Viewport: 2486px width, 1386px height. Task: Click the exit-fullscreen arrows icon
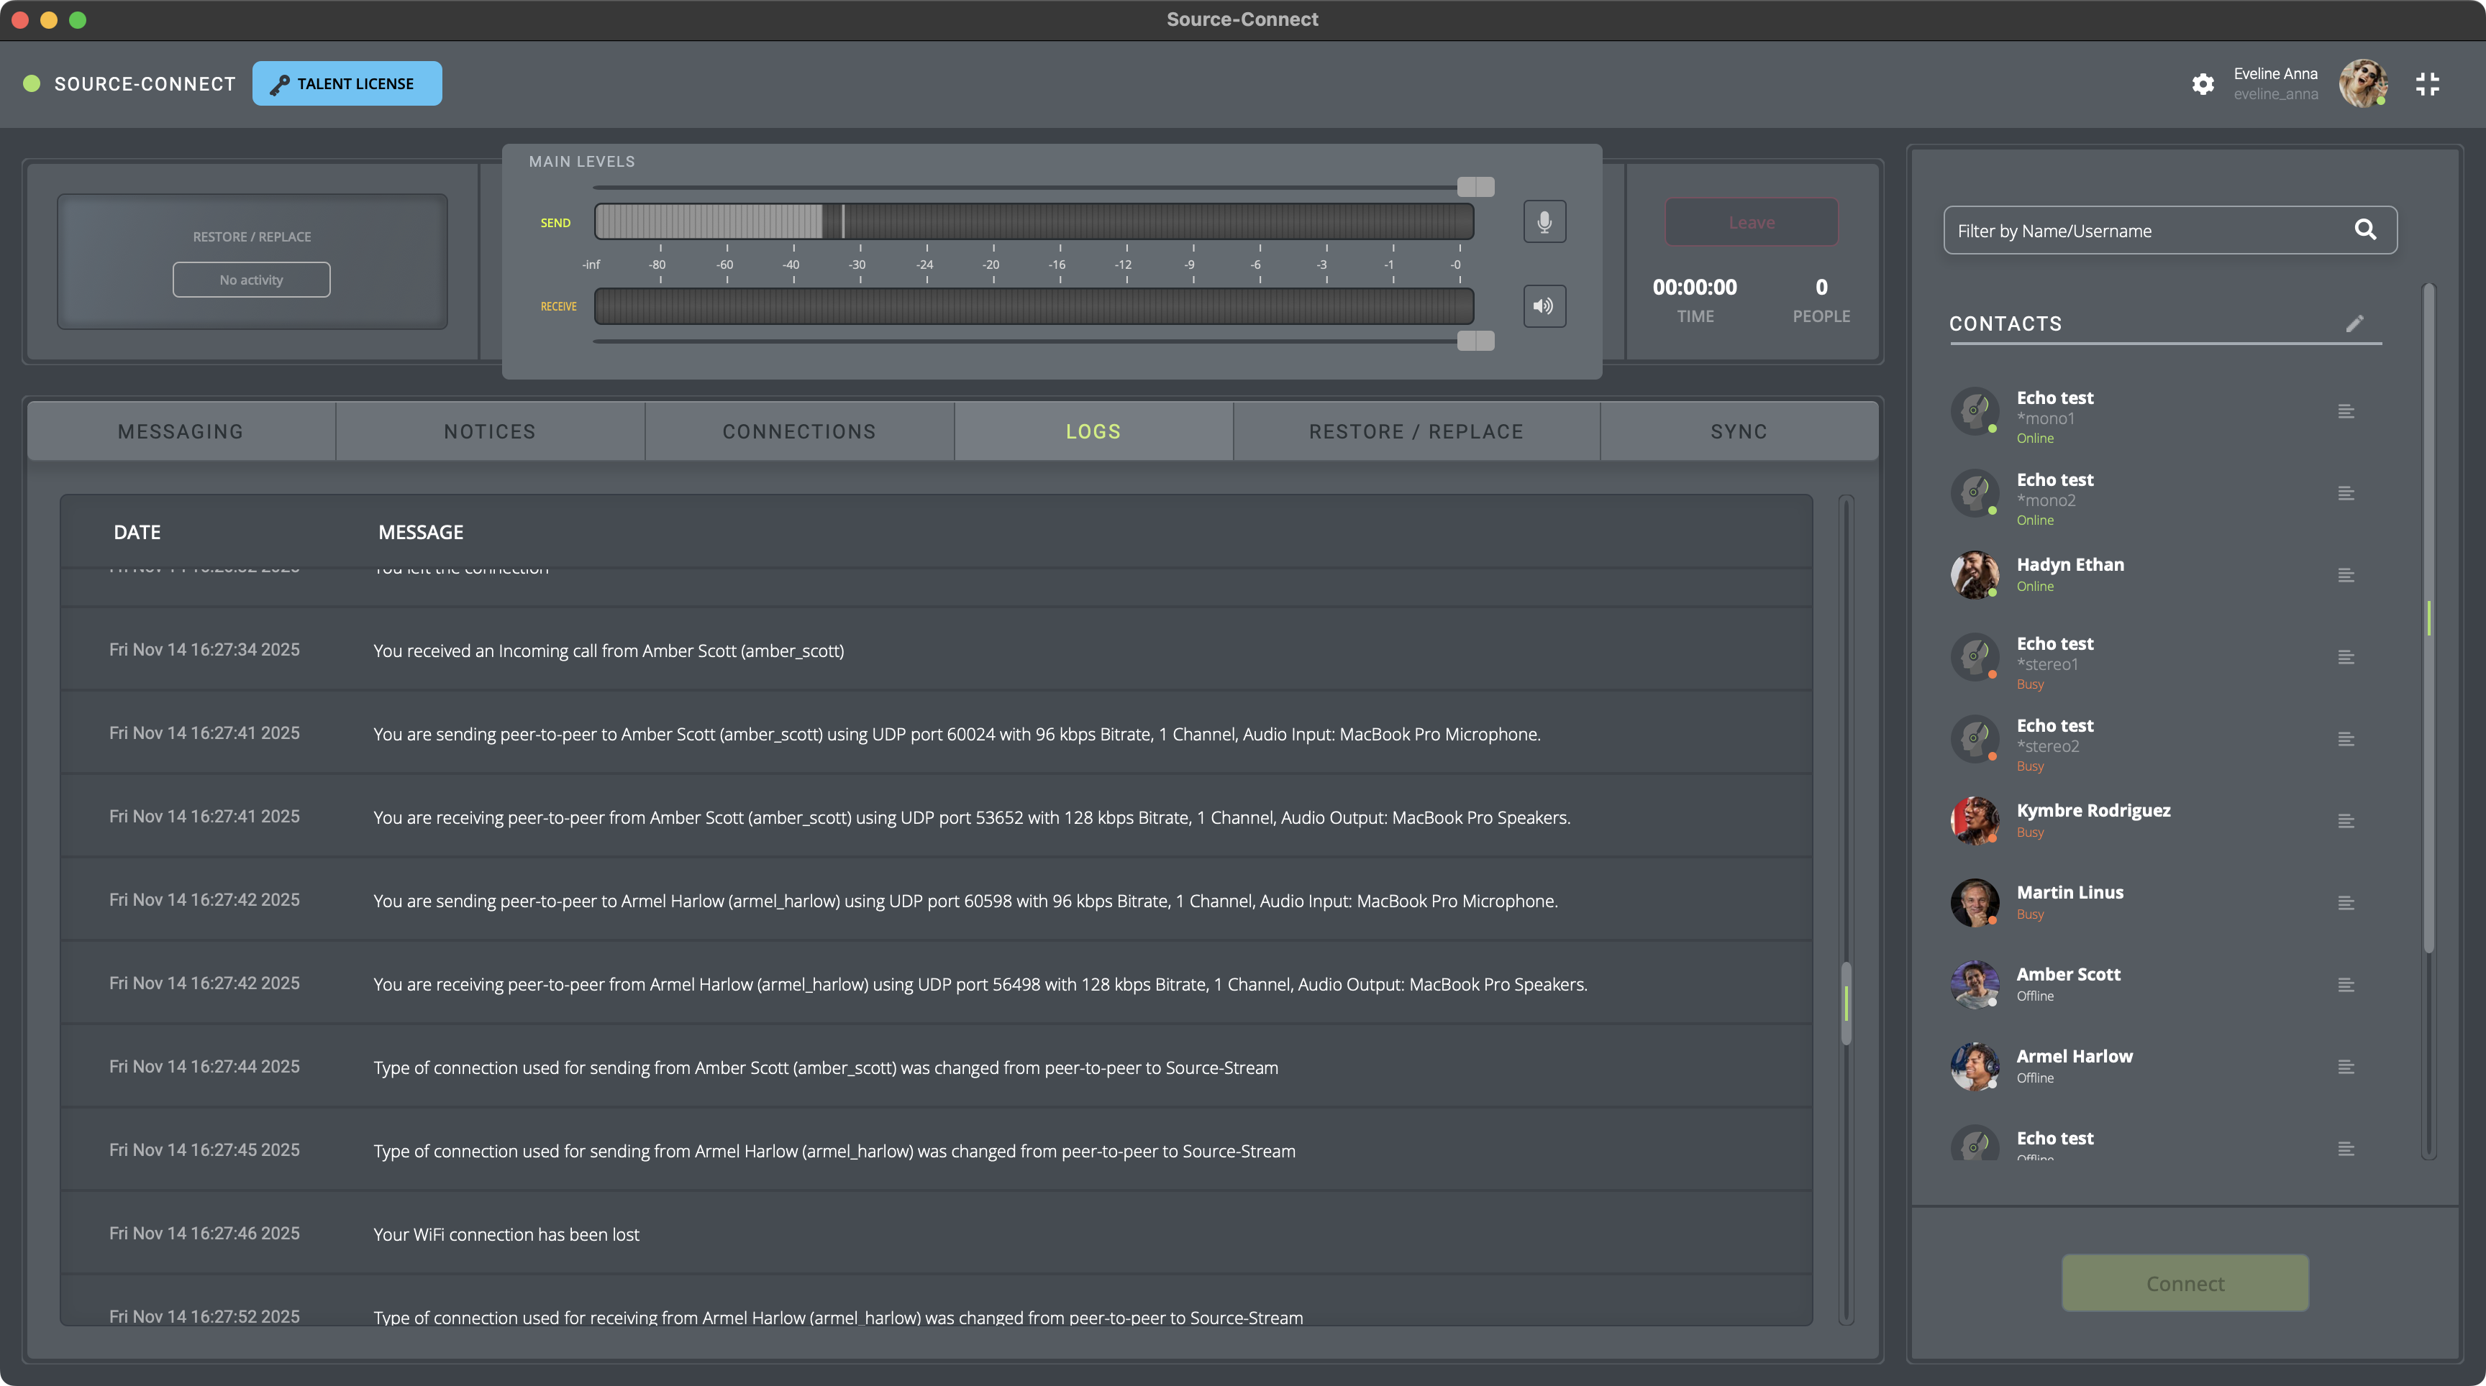tap(2427, 84)
